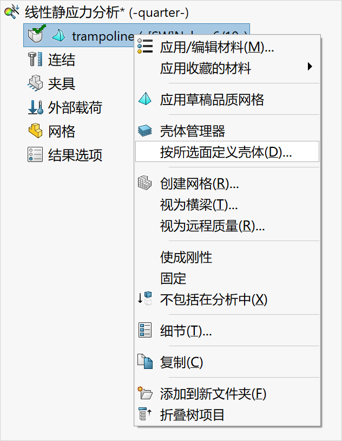This screenshot has width=342, height=441.
Task: Click 添加到新文件夹(F) menu item
Action: click(x=213, y=394)
